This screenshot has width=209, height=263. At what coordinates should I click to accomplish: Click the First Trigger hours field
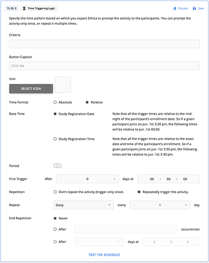tap(152, 179)
